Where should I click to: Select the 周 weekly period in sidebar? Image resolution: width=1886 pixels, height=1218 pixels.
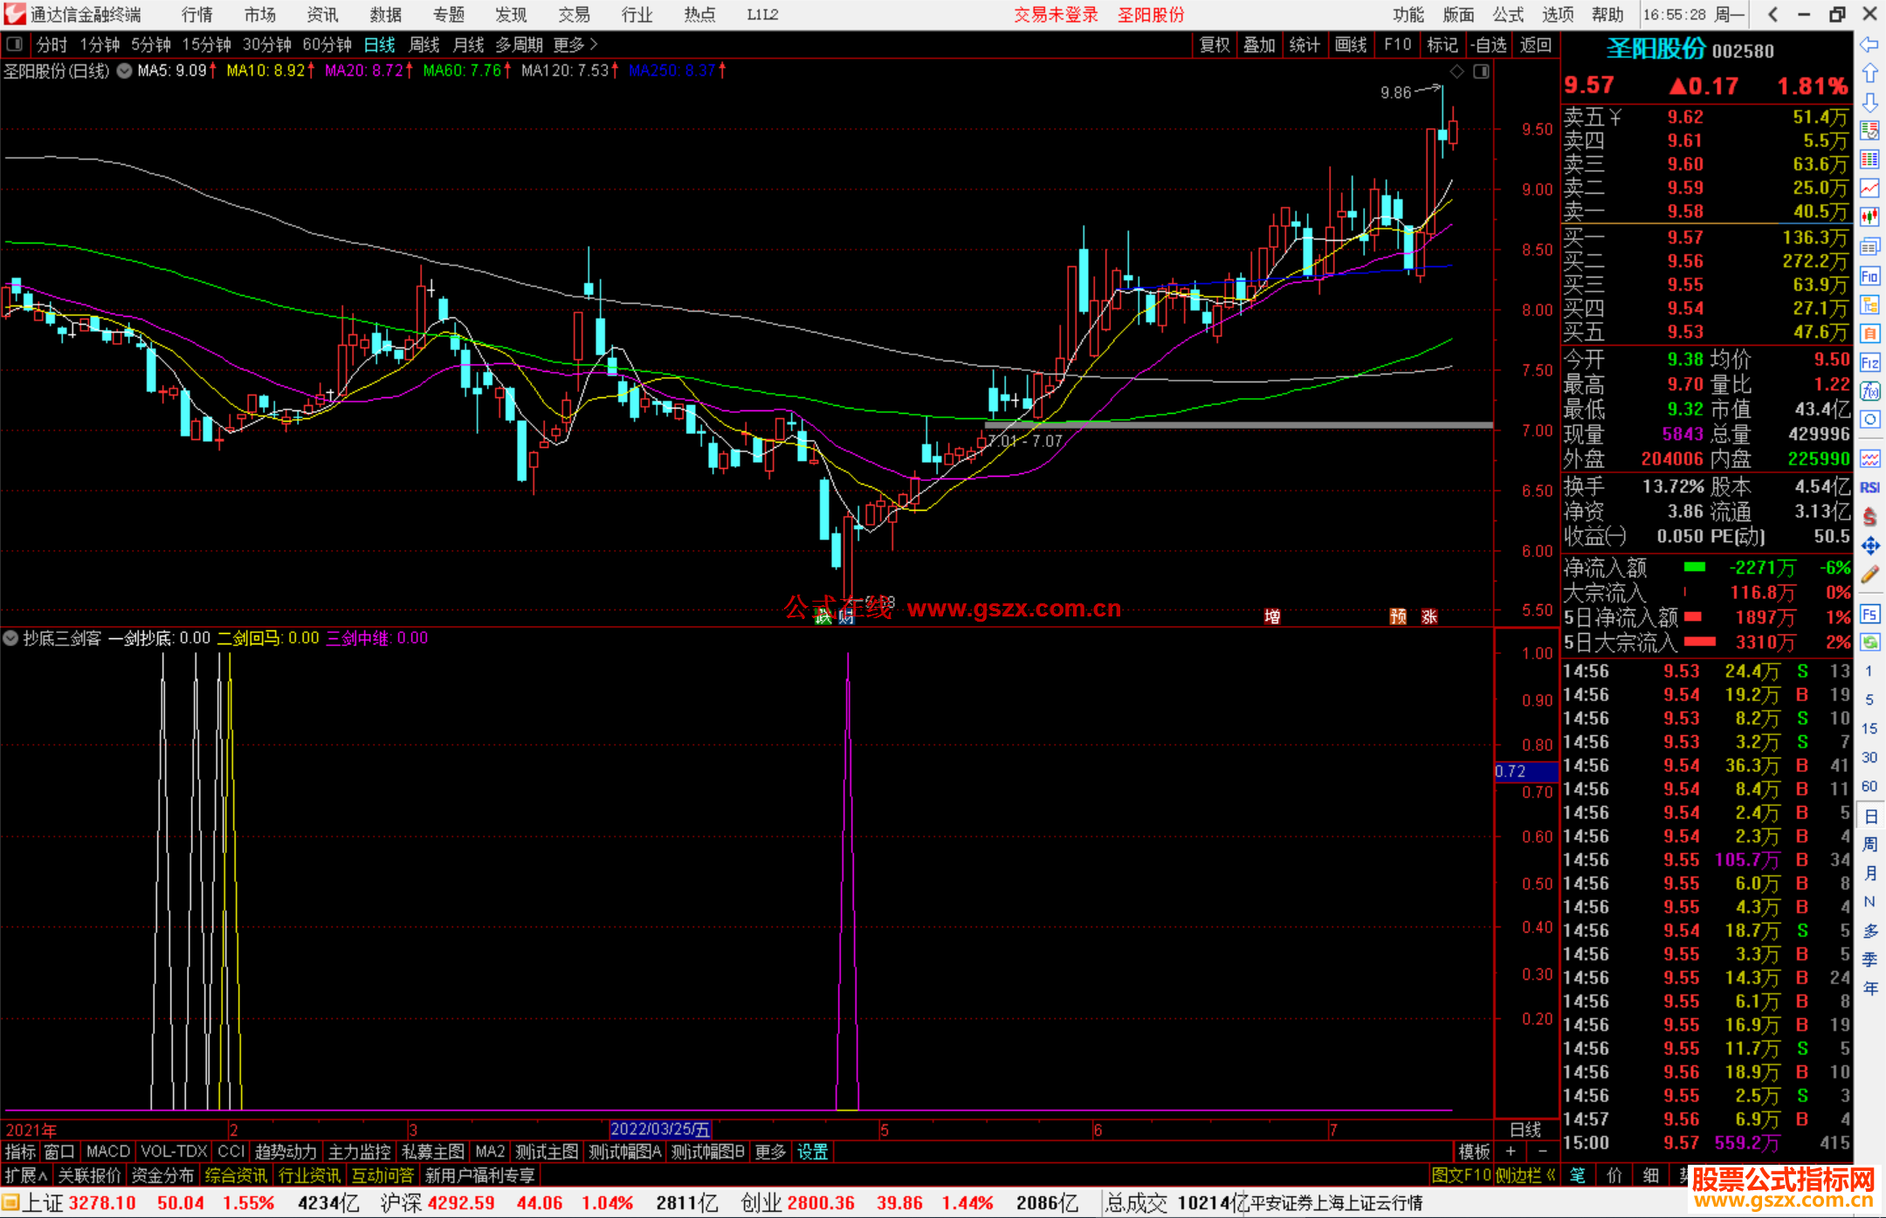pos(1869,844)
